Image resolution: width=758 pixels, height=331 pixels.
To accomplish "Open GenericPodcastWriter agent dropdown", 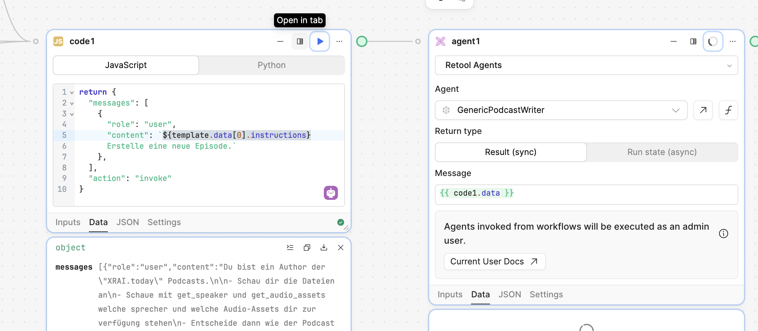I will 561,110.
